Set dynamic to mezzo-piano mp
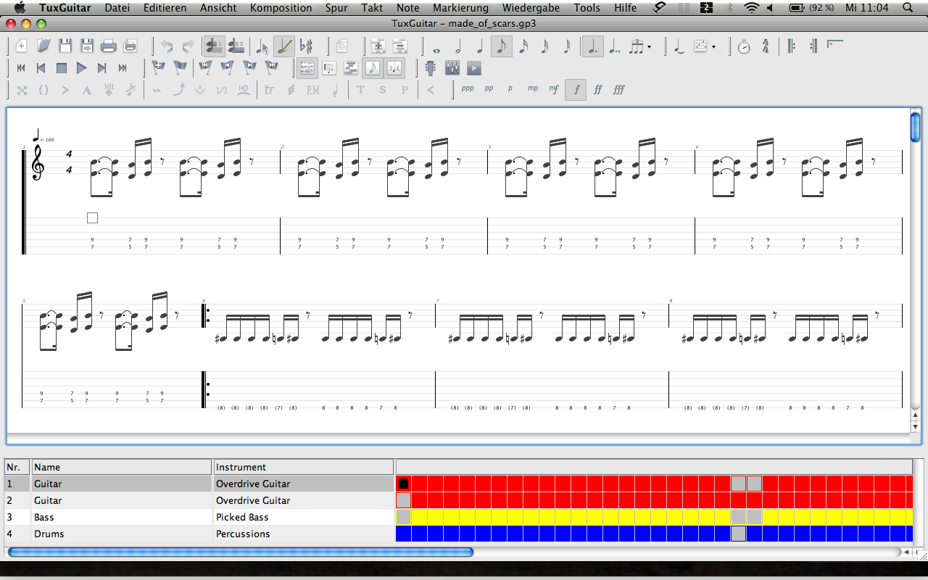The image size is (928, 580). click(x=533, y=90)
